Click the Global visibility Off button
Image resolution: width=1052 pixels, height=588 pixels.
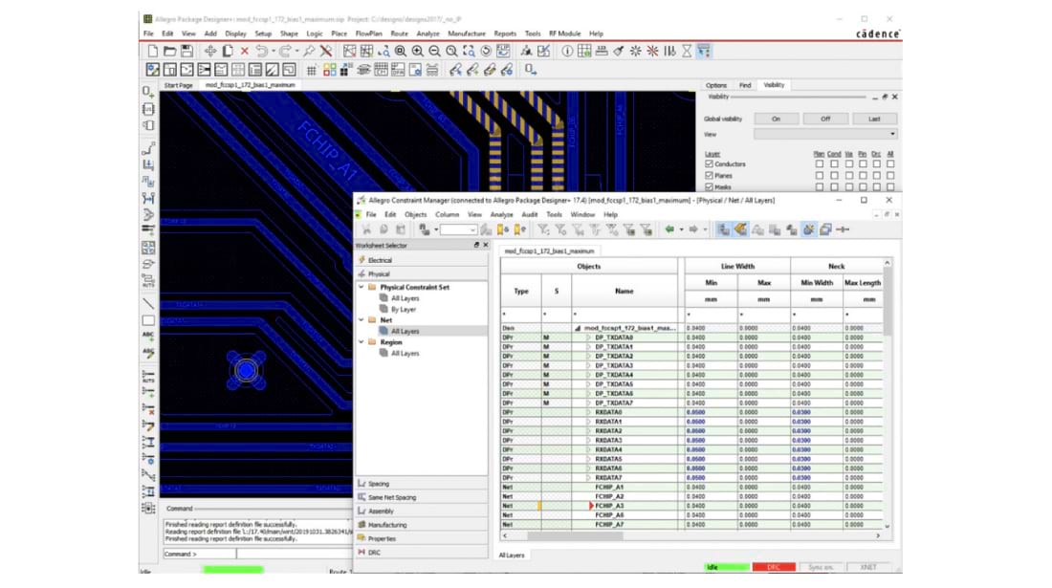(824, 119)
